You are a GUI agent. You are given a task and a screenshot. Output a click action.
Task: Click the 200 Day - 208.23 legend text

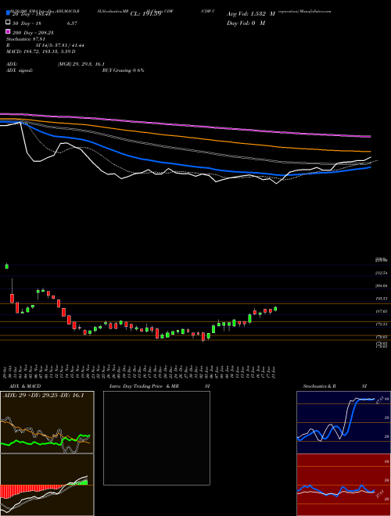(x=33, y=33)
